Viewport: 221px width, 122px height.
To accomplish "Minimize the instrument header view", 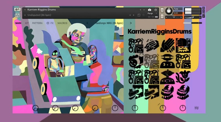I will (203, 11).
